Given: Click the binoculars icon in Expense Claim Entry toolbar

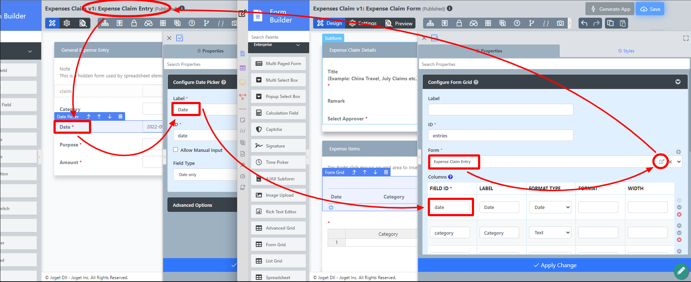Looking at the screenshot, I should click(148, 23).
